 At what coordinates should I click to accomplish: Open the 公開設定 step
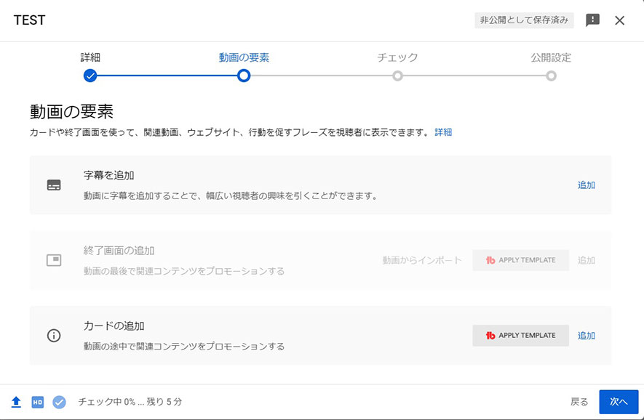(x=551, y=57)
